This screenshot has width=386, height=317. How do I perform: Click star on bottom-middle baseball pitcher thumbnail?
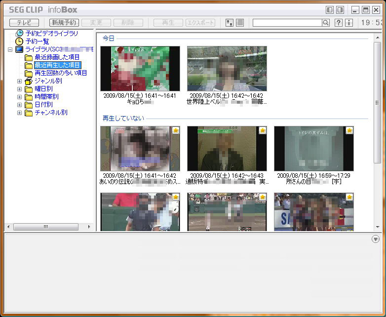coord(263,197)
